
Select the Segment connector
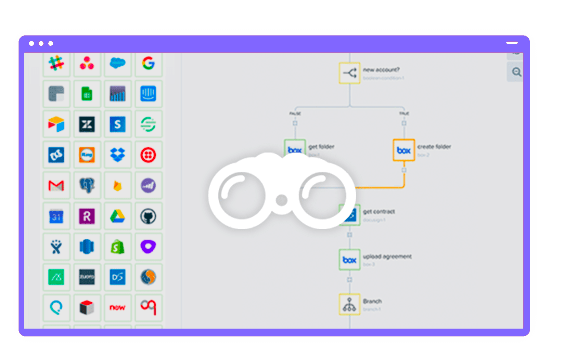tap(149, 124)
